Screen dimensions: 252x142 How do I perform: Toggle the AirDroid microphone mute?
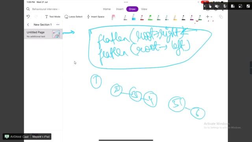point(225,6)
